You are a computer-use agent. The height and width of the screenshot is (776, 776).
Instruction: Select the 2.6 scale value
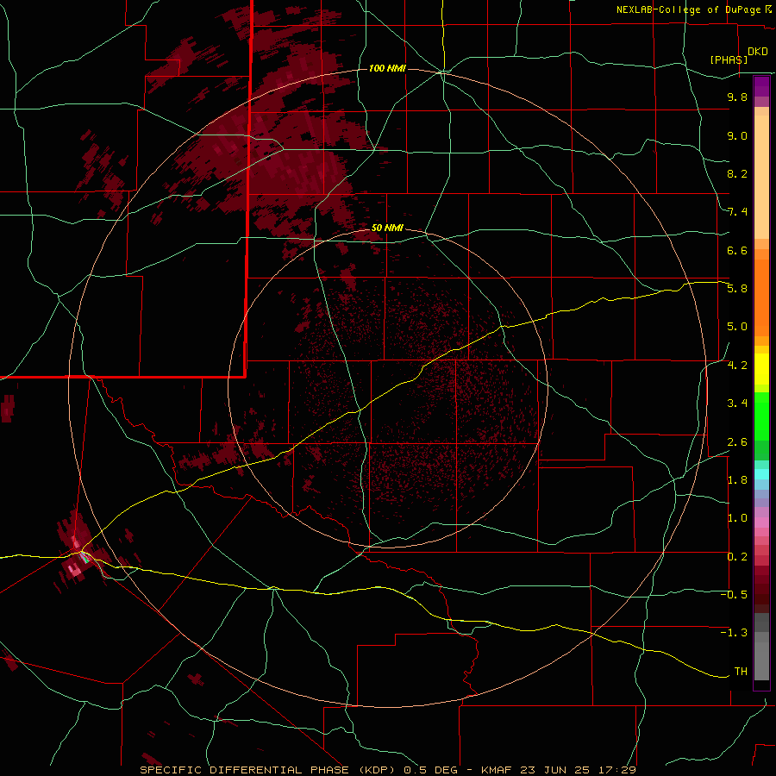click(x=737, y=442)
